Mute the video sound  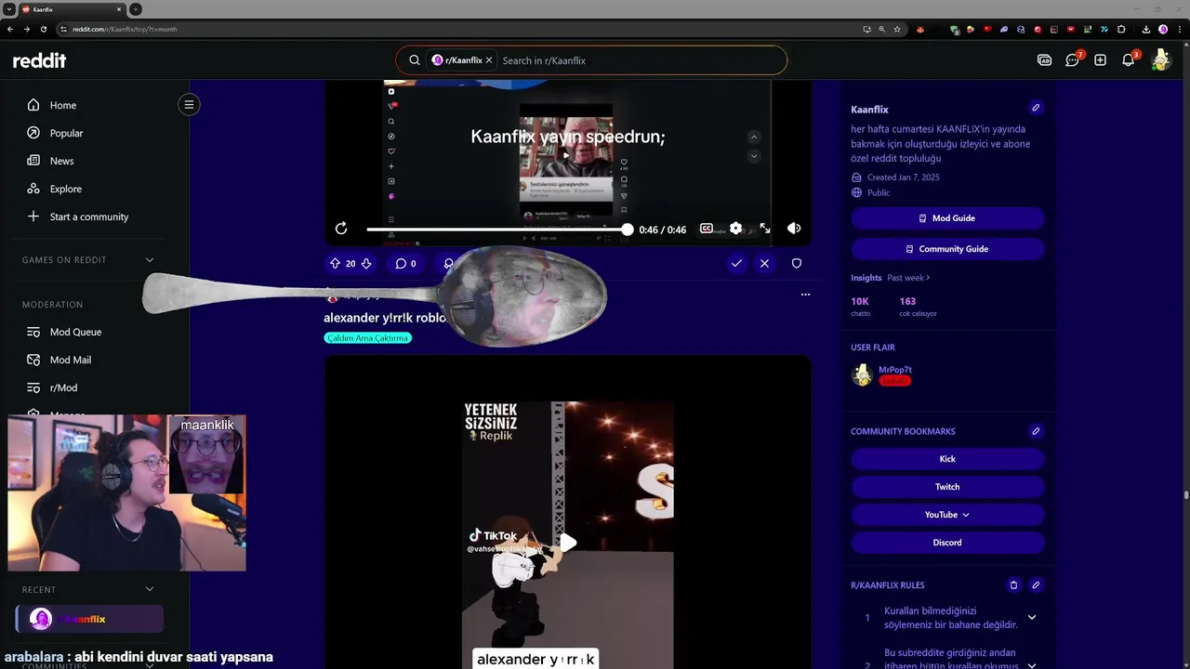[x=794, y=229]
